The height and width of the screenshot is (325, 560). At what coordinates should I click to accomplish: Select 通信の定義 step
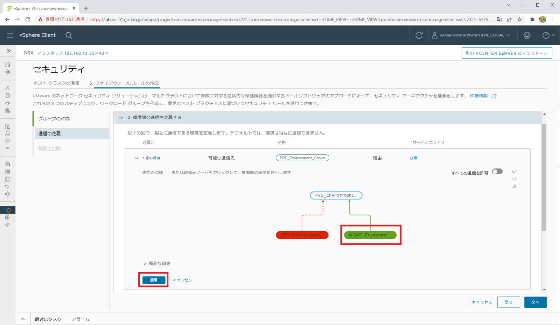tap(71, 133)
